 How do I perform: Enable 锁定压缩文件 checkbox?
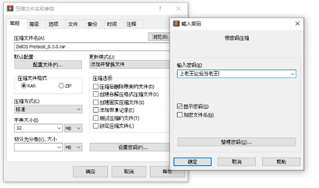click(x=95, y=126)
